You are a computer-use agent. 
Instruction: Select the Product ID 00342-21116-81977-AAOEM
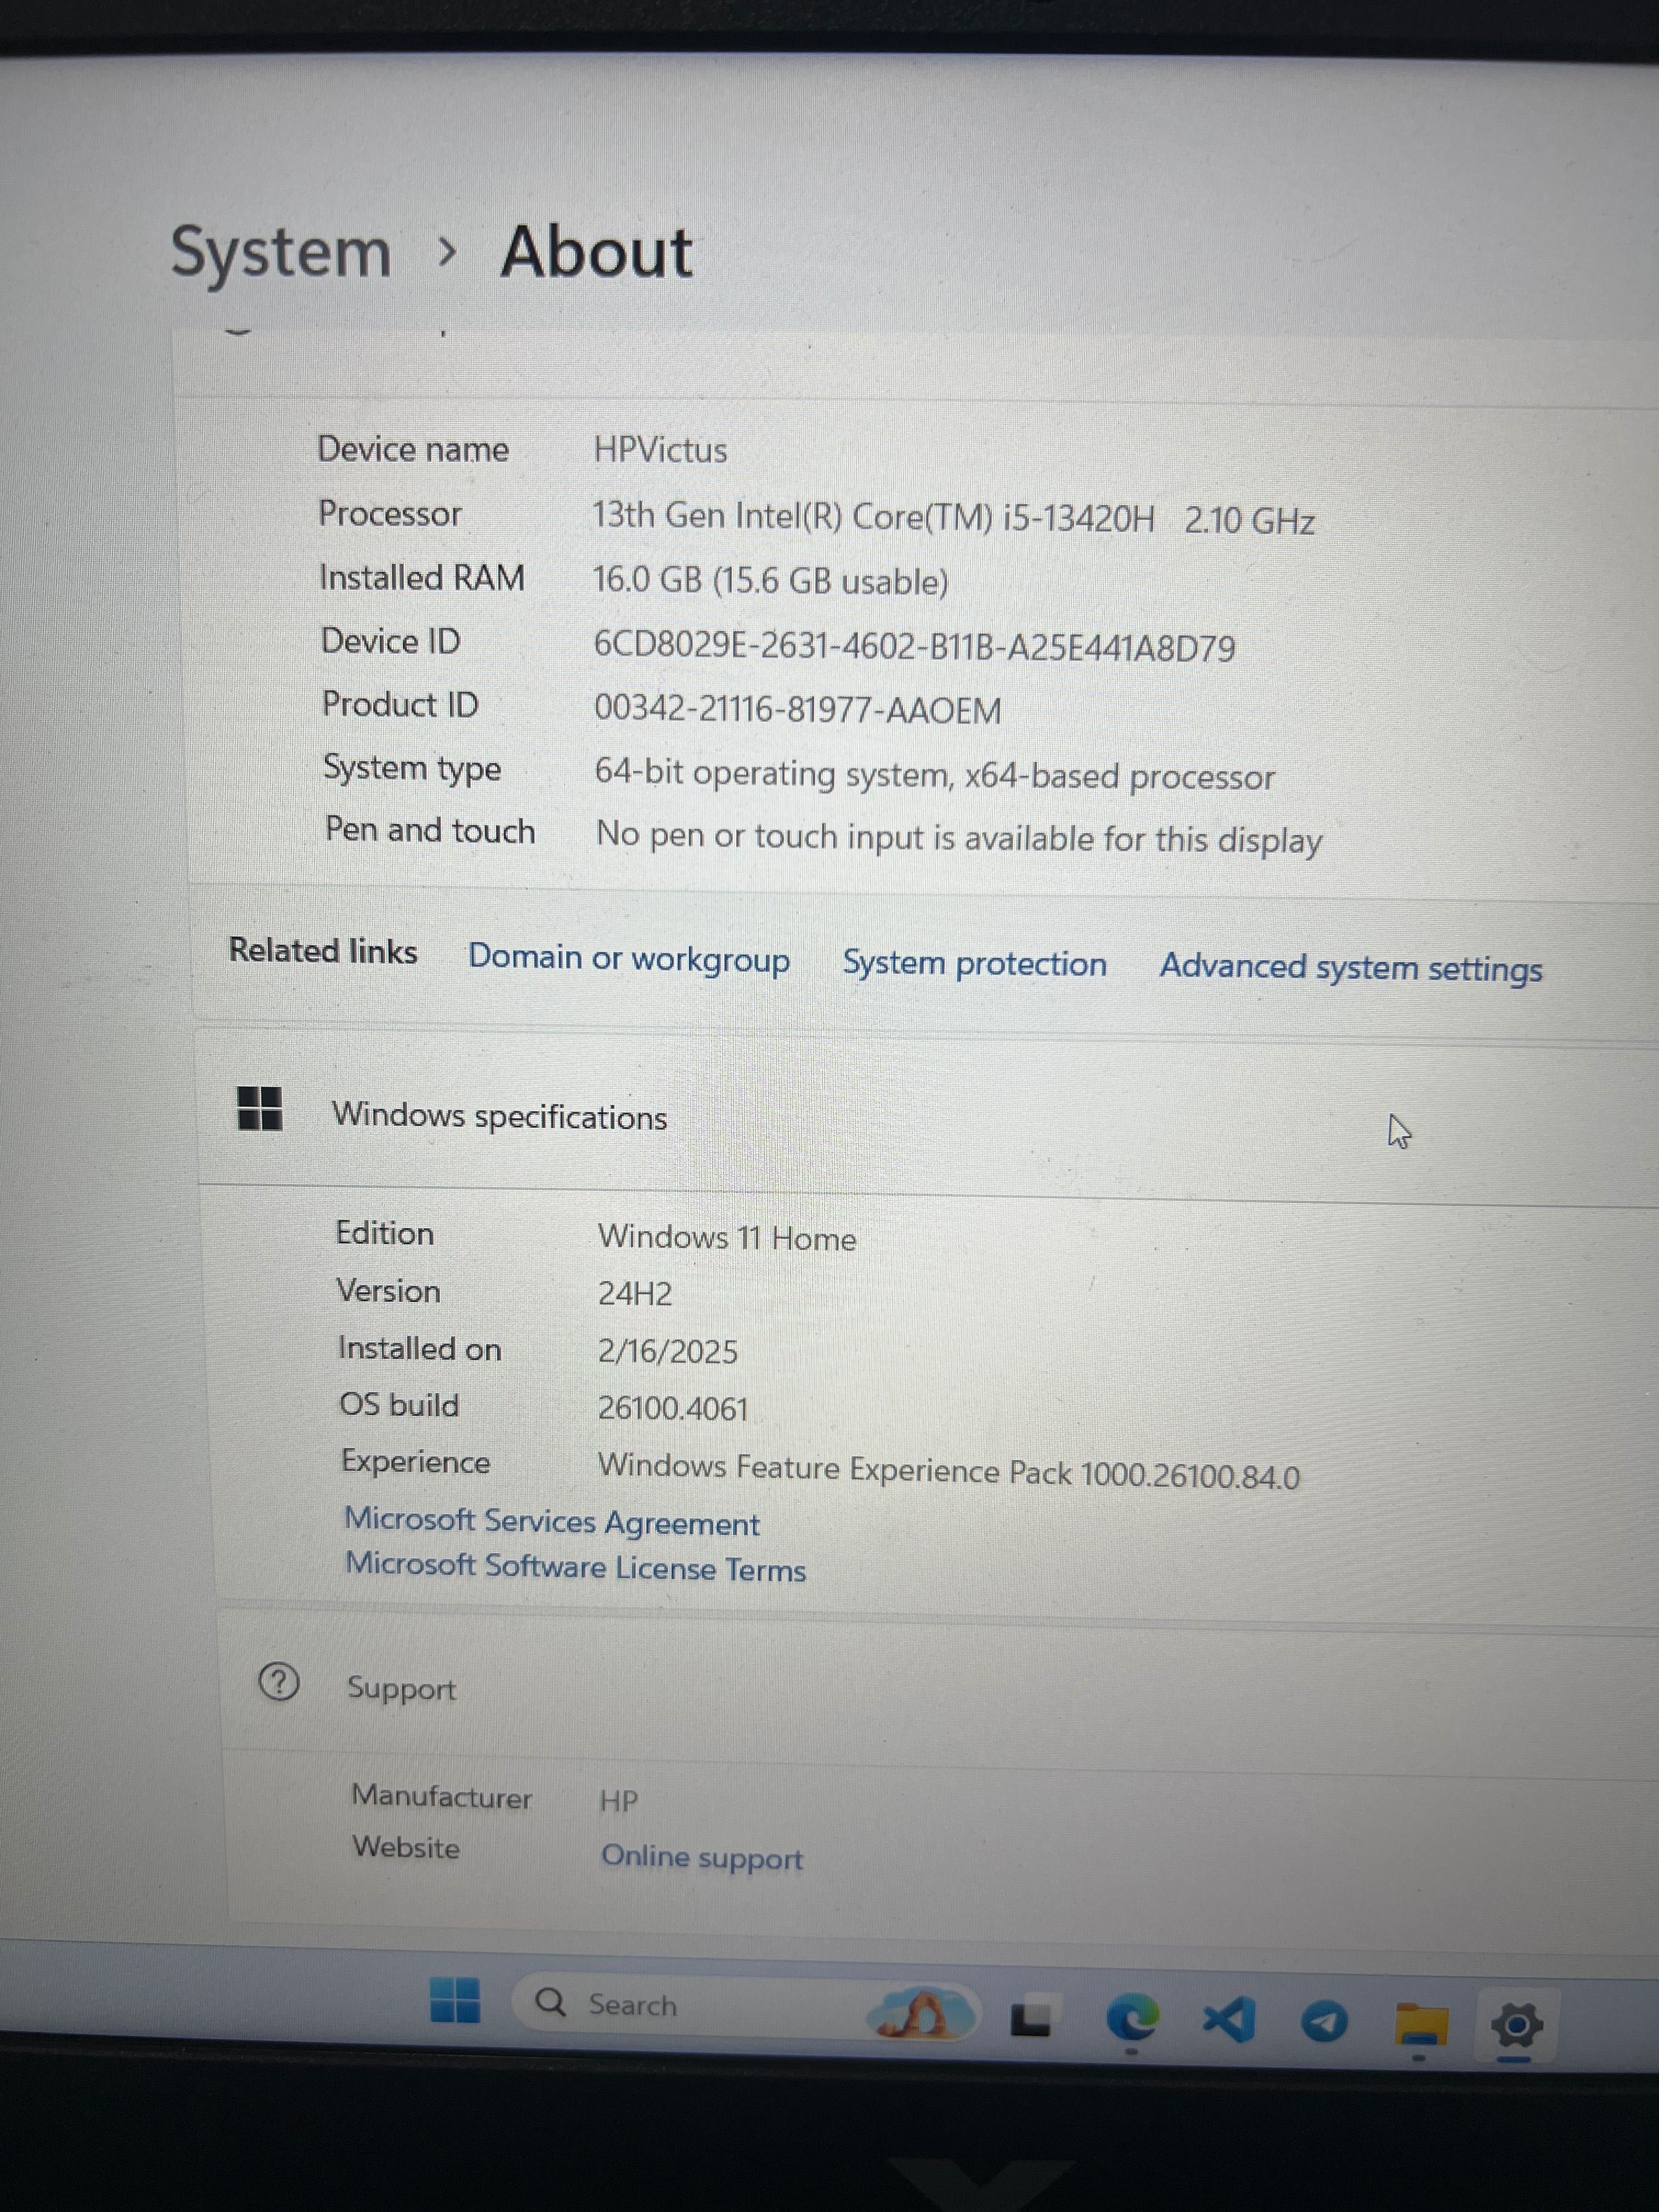(798, 709)
